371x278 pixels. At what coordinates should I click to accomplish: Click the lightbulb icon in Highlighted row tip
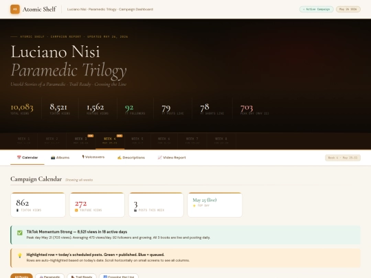(x=20, y=255)
